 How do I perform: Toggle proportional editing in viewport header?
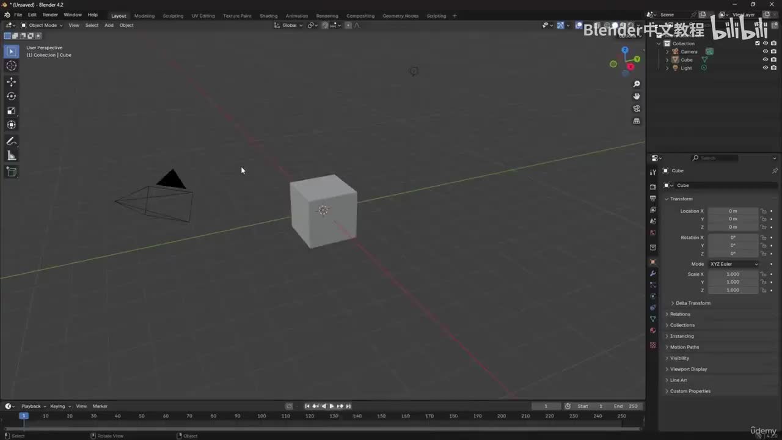[x=348, y=25]
